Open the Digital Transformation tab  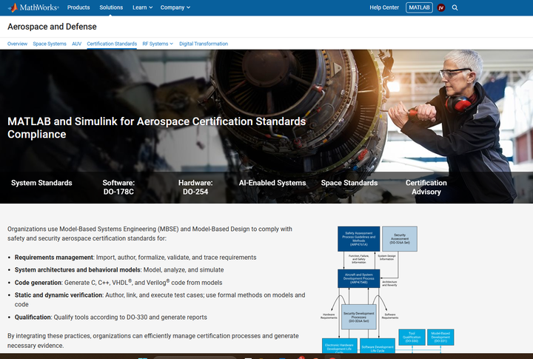tap(204, 44)
